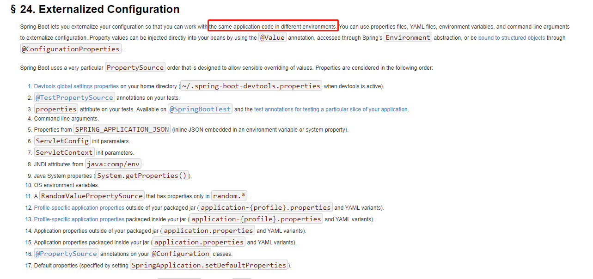Screen dimensions: 593x279
Task: Click the @Value code annotation
Action: coord(272,37)
